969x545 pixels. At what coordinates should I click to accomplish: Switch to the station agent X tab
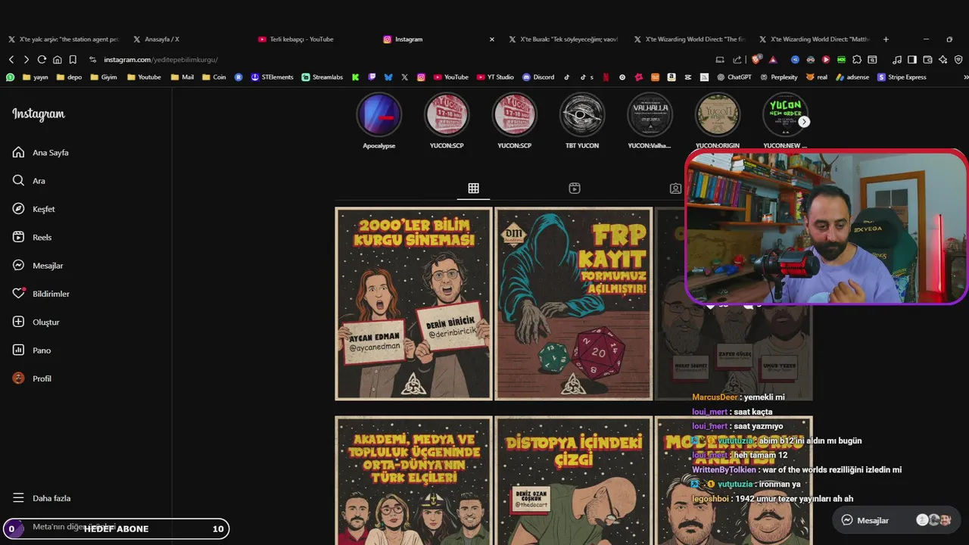(x=64, y=39)
